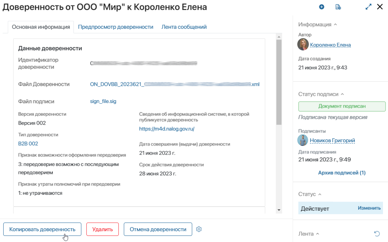Click Изменить next to Действует status
388x242 pixels.
pos(369,208)
